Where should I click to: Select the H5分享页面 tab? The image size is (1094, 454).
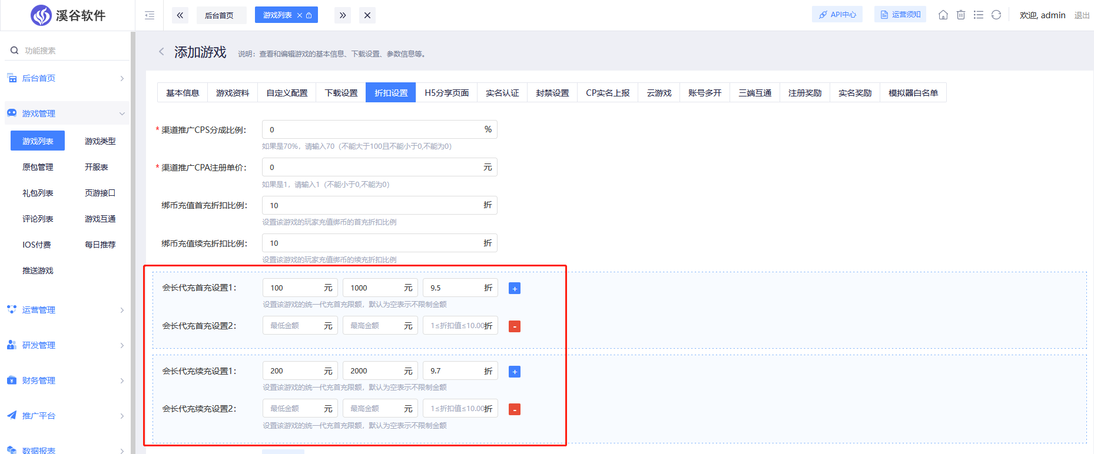tap(447, 93)
